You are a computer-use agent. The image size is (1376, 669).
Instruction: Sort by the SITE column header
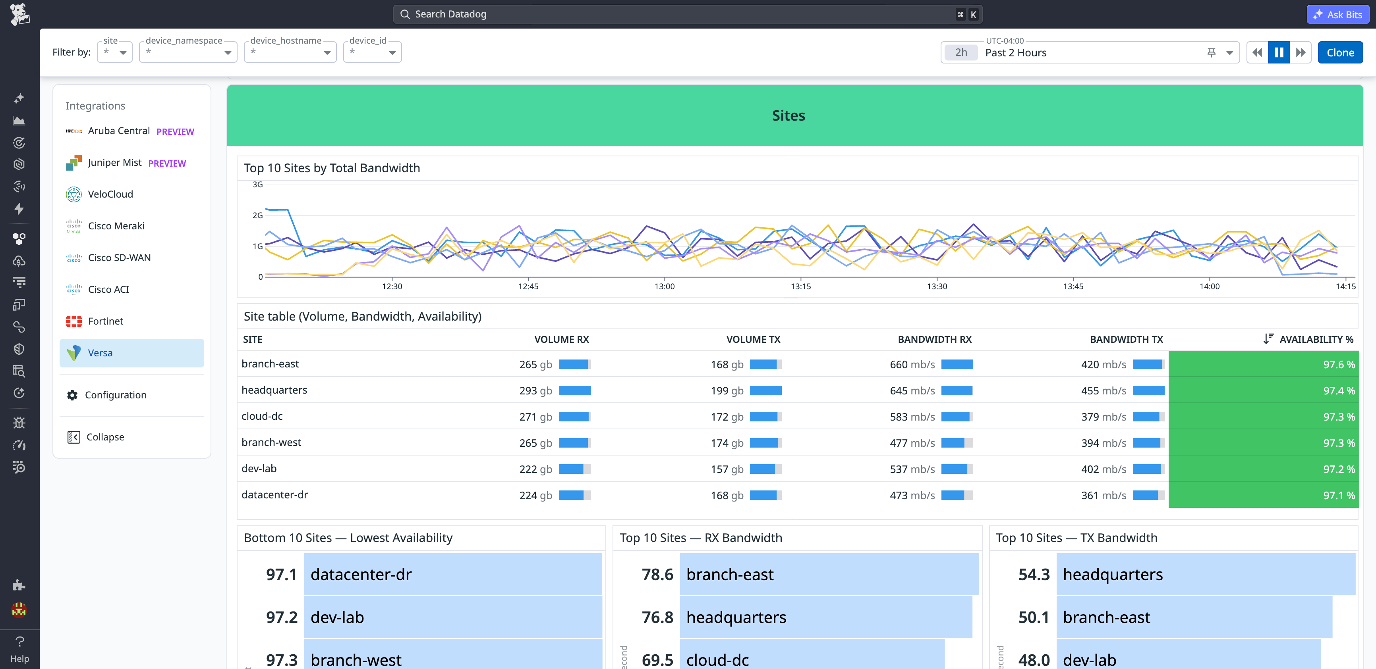(x=253, y=339)
